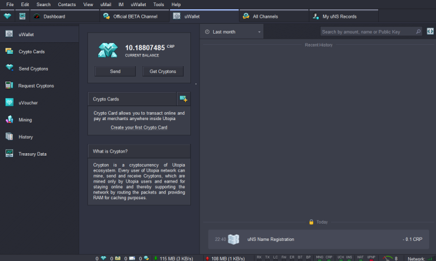Click the What is Crypton? header
The height and width of the screenshot is (261, 436).
tap(139, 151)
